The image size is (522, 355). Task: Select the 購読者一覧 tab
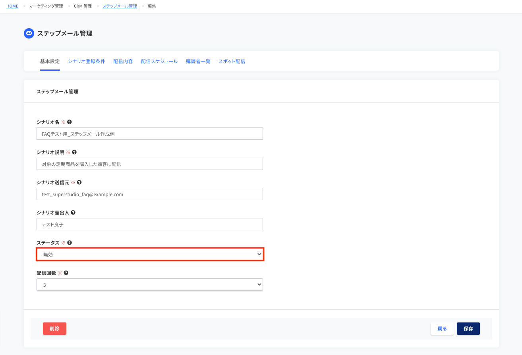click(198, 62)
